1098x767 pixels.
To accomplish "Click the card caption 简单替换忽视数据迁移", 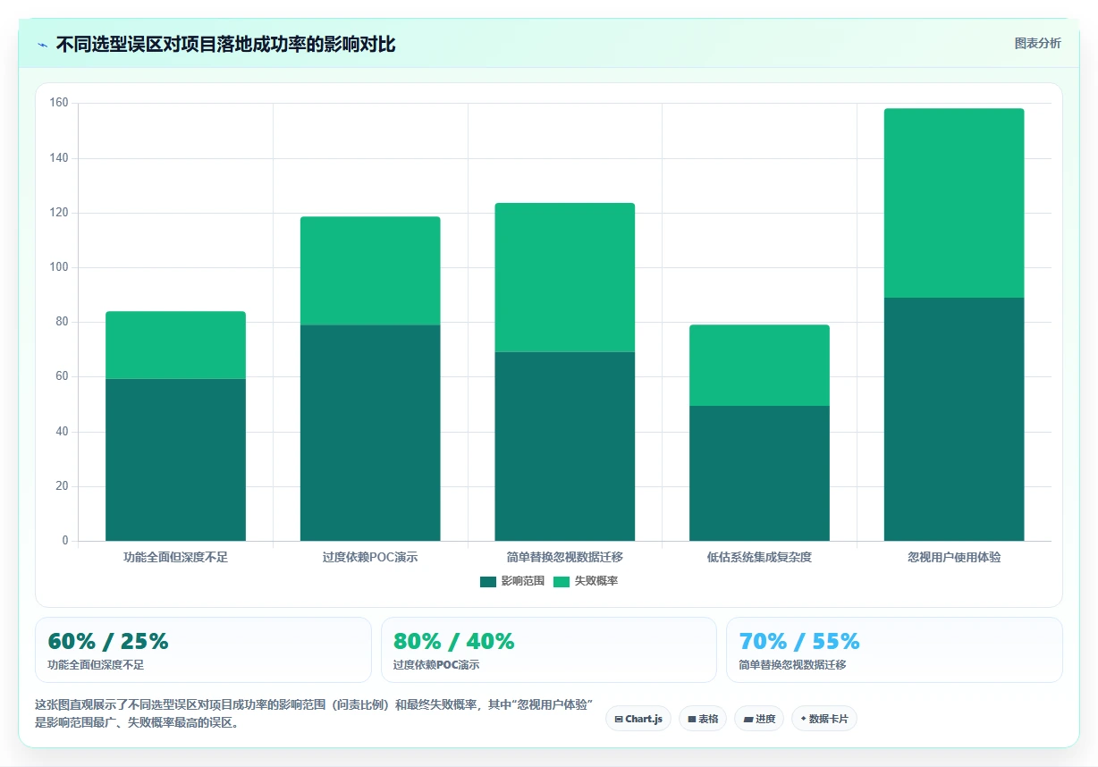I will click(792, 665).
